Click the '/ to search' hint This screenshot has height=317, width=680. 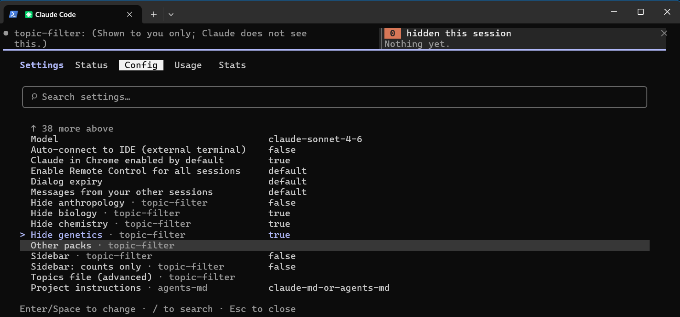pos(183,309)
